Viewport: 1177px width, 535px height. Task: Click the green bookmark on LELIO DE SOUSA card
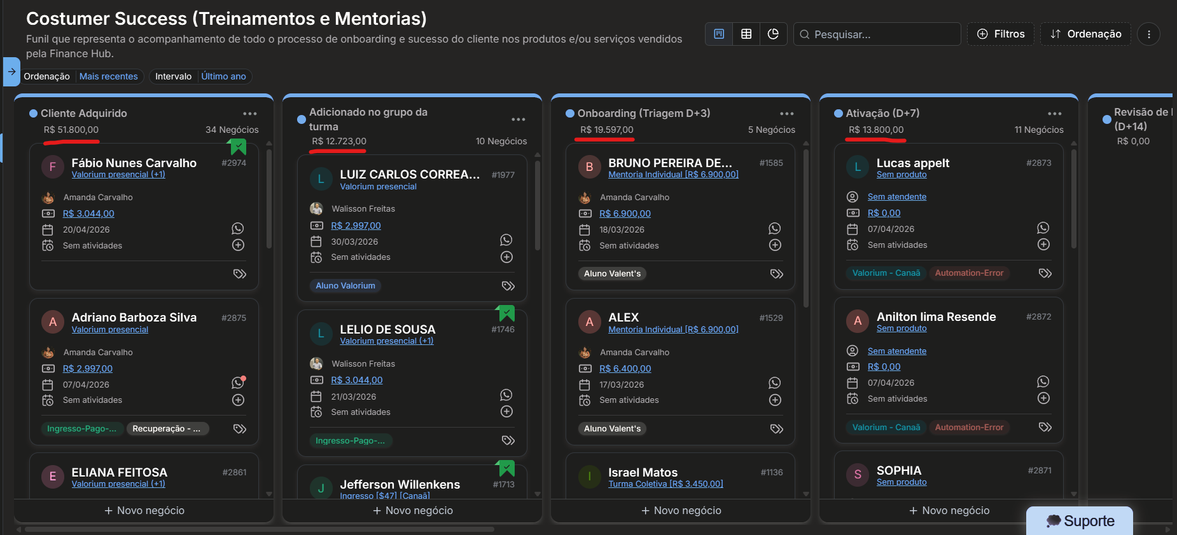(506, 313)
